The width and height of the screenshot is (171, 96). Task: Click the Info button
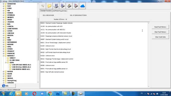tap(8, 86)
